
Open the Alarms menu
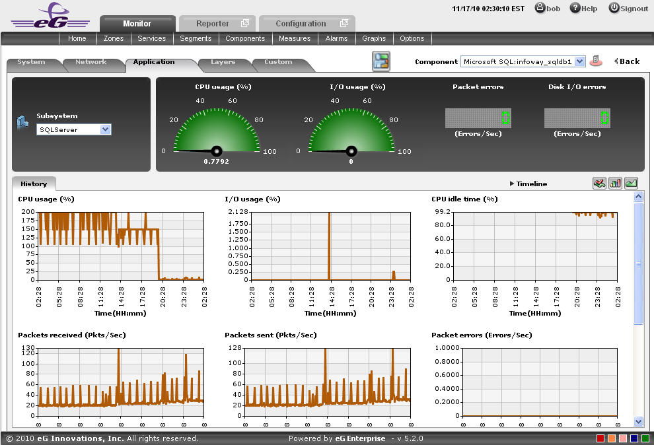(337, 38)
